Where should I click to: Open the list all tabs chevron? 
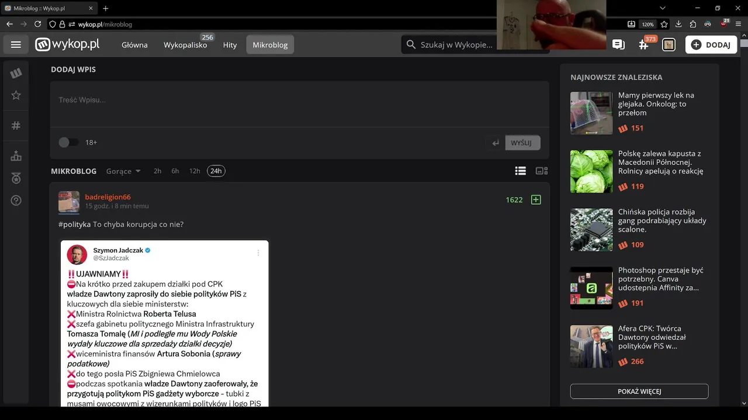click(662, 8)
